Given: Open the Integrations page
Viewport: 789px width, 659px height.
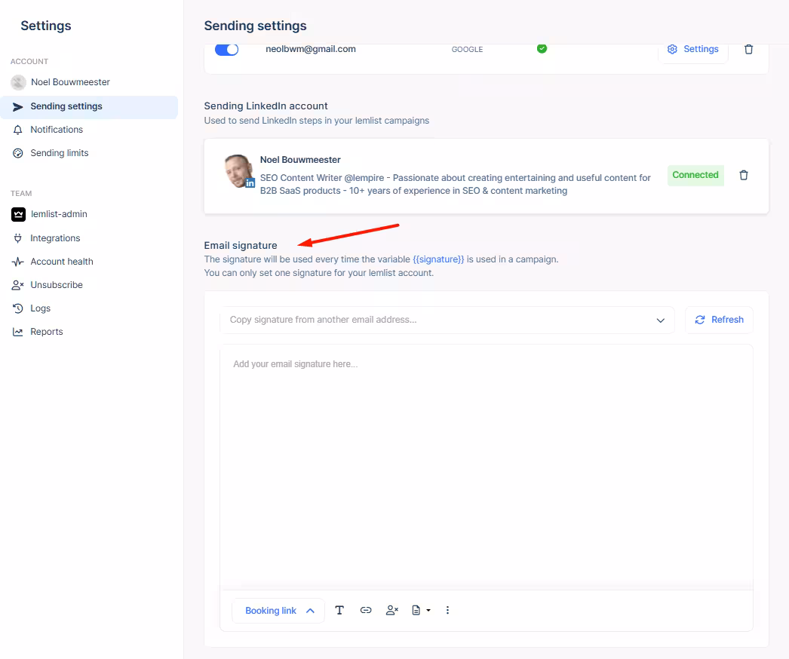Looking at the screenshot, I should [x=55, y=238].
